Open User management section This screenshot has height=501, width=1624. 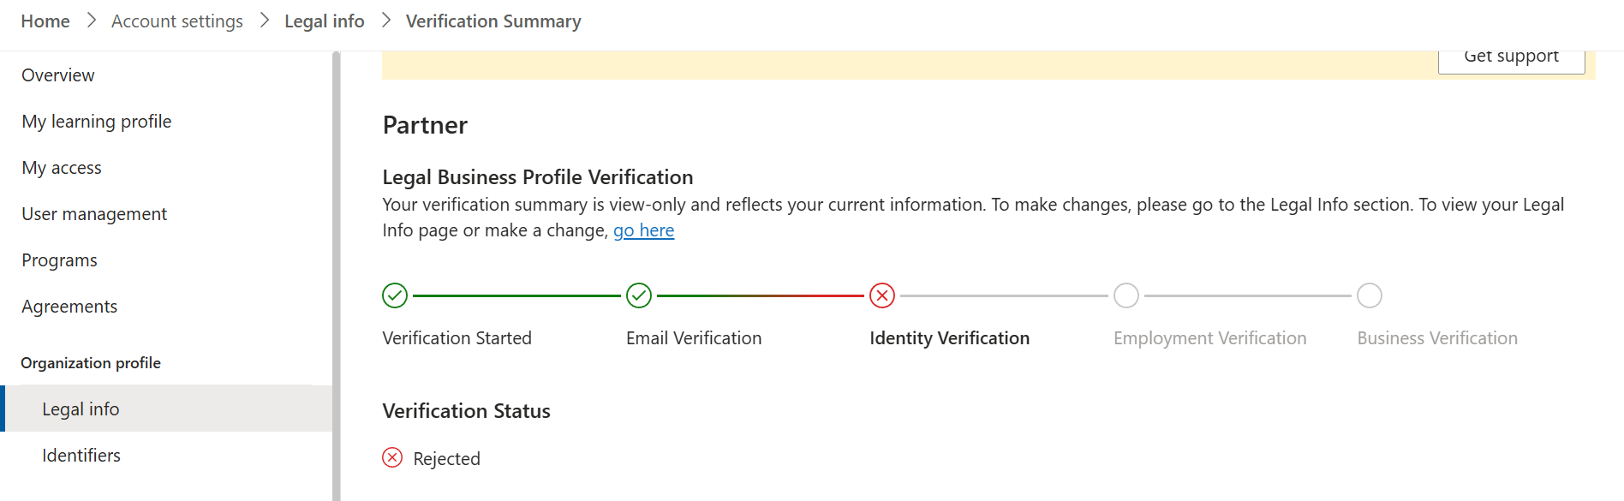click(94, 214)
